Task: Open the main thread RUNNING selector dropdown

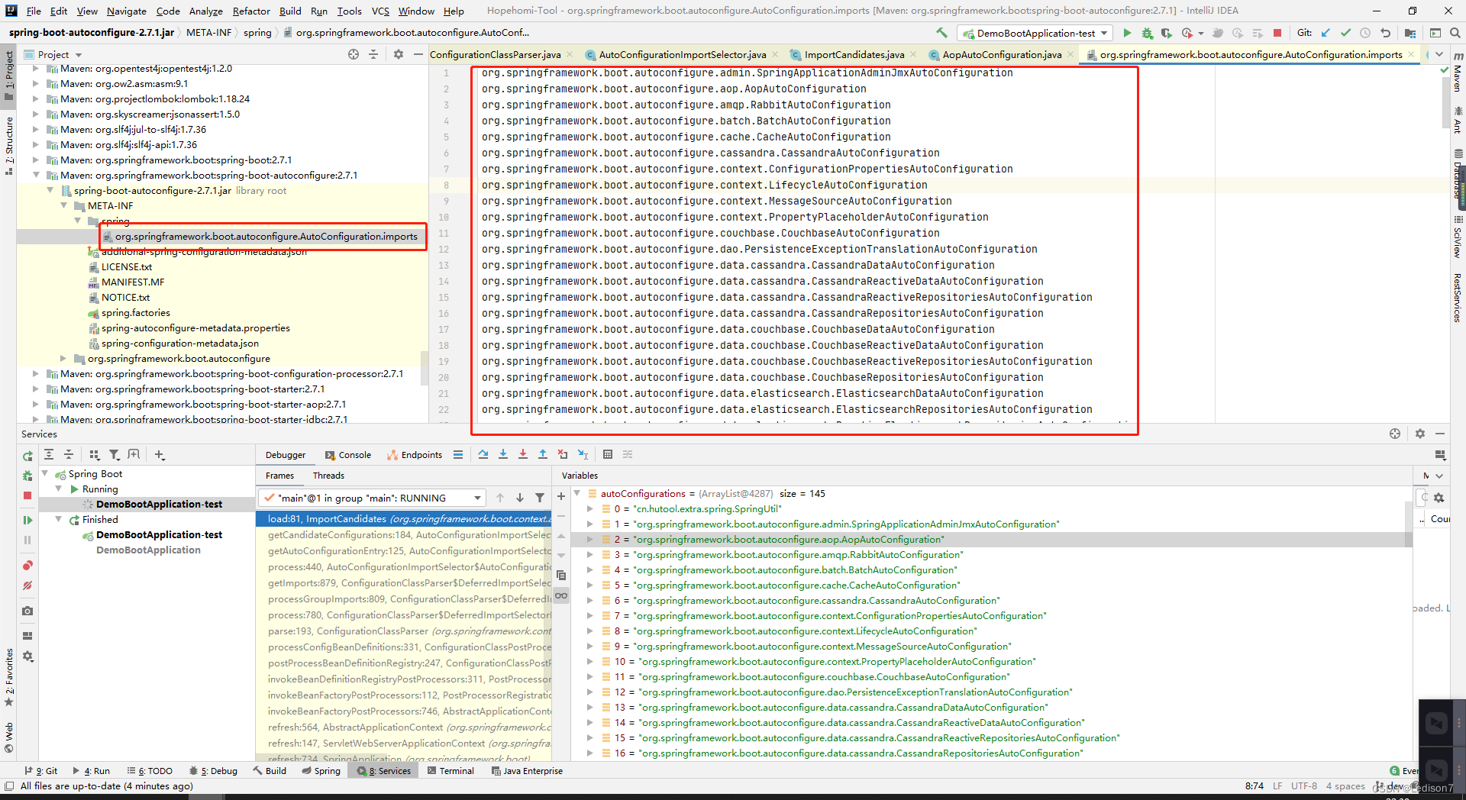Action: pos(372,498)
